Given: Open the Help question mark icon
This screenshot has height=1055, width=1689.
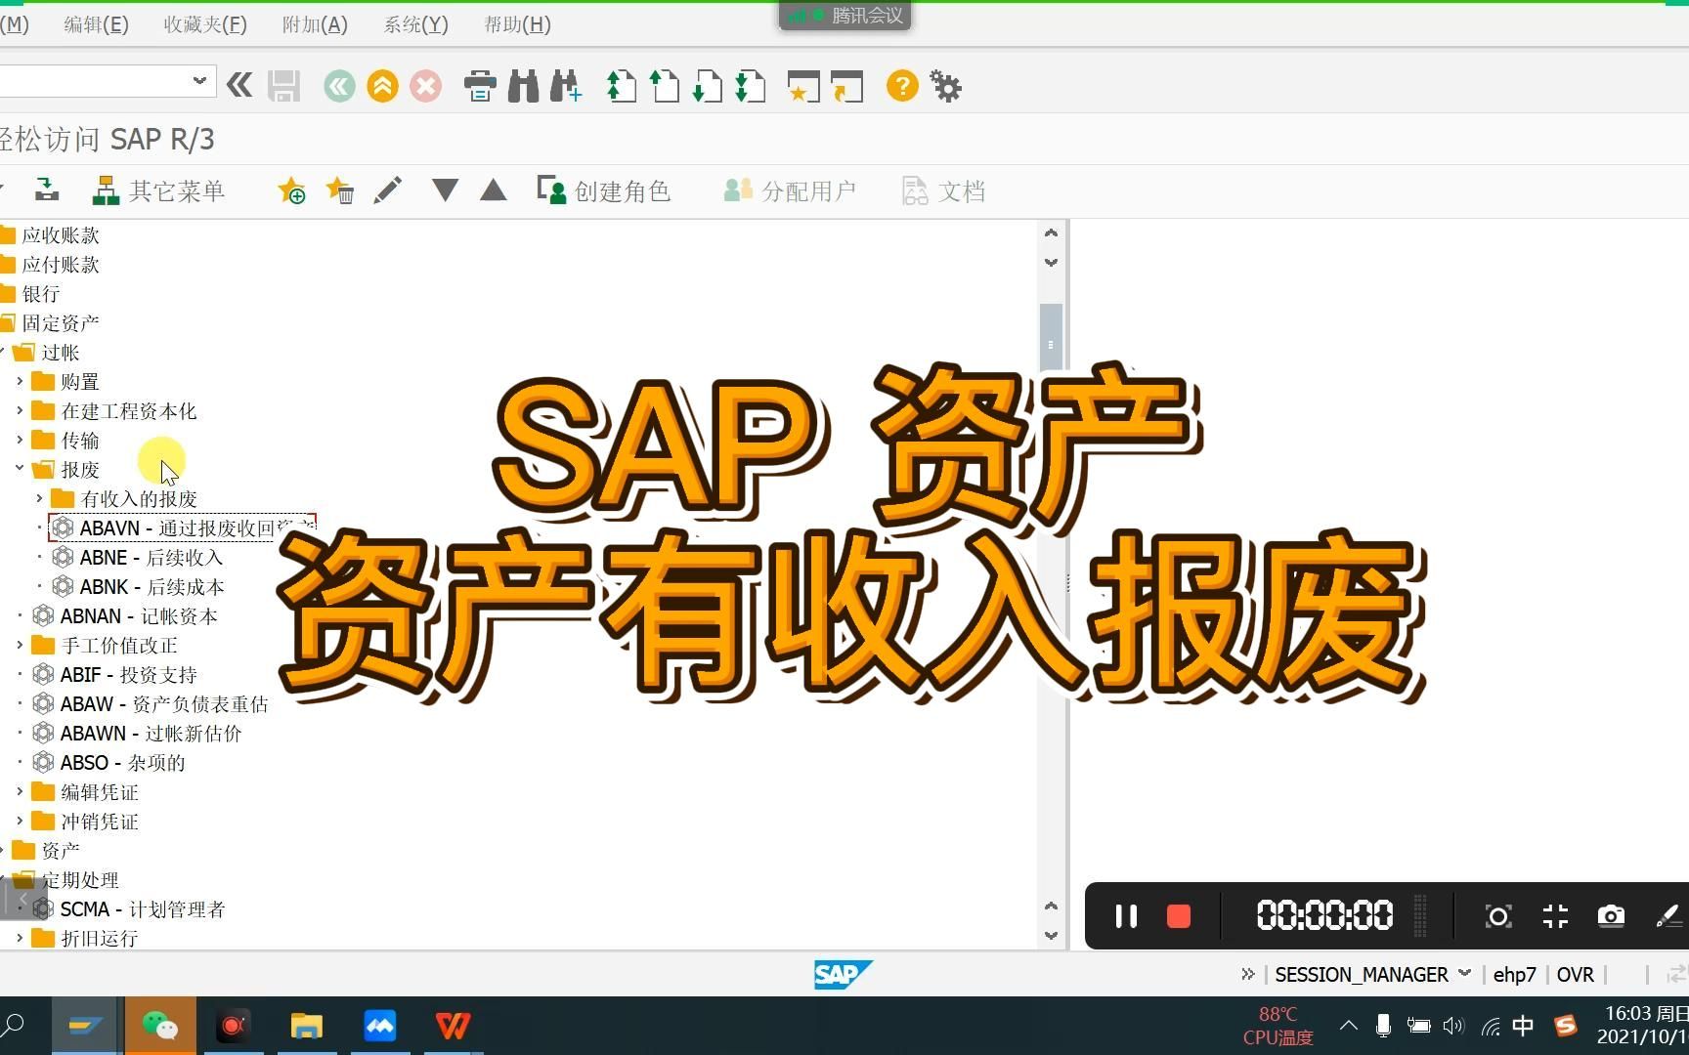Looking at the screenshot, I should point(902,86).
